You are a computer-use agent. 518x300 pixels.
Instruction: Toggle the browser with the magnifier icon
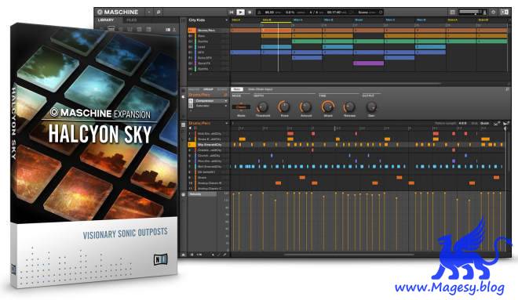[x=159, y=13]
